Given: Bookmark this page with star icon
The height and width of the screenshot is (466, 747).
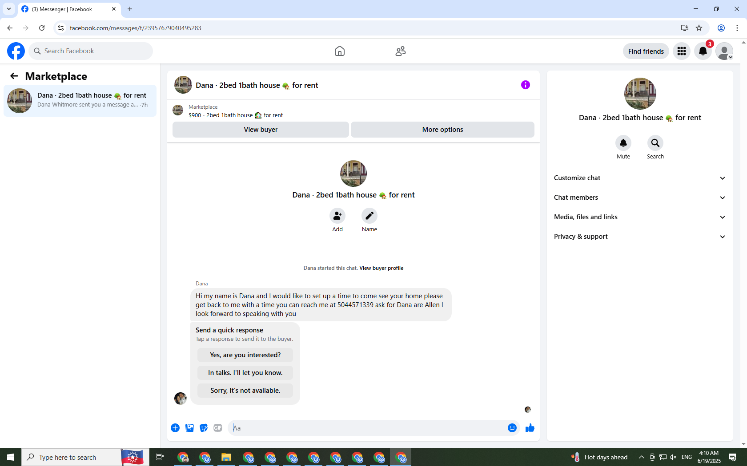Looking at the screenshot, I should click(699, 28).
